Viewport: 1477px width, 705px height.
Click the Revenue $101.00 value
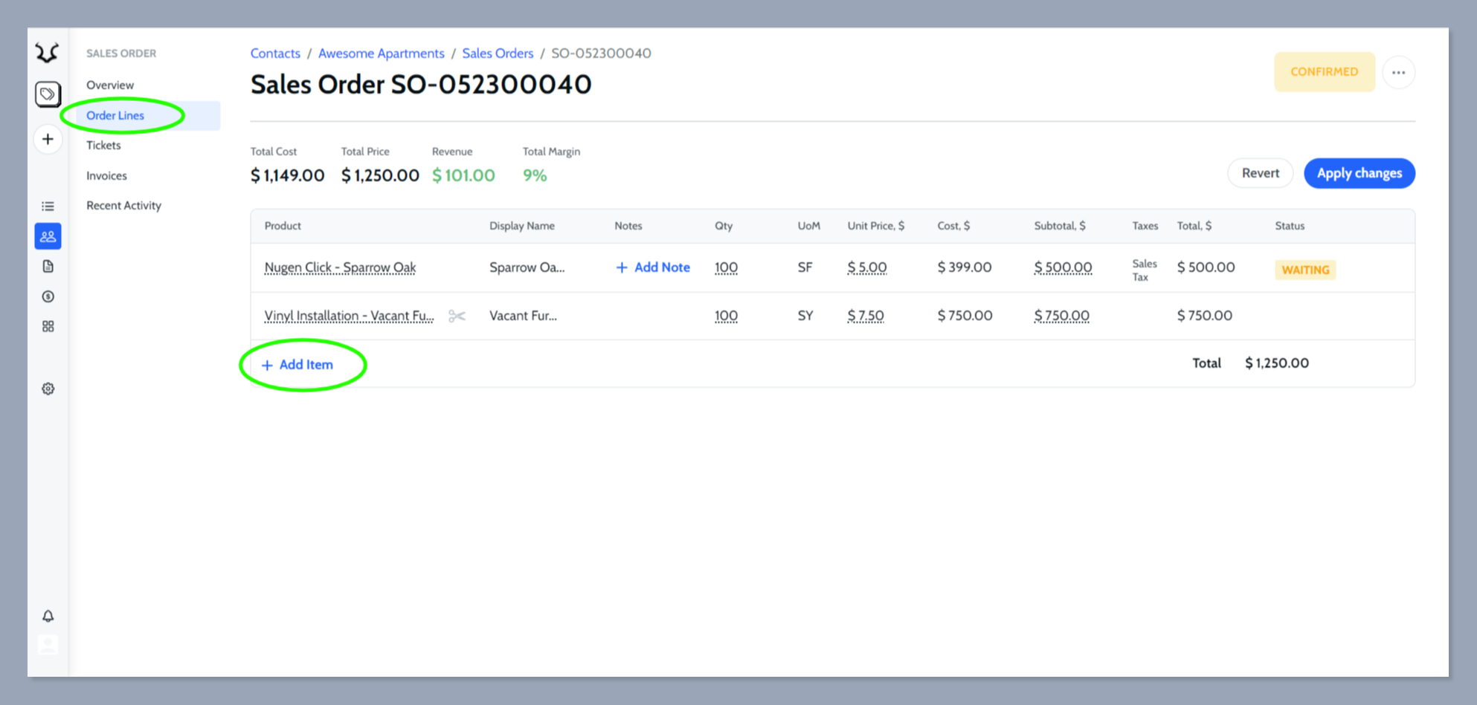pos(463,175)
